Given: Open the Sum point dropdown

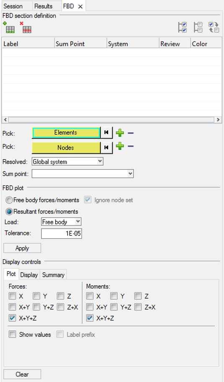Looking at the screenshot, I should pos(82,174).
